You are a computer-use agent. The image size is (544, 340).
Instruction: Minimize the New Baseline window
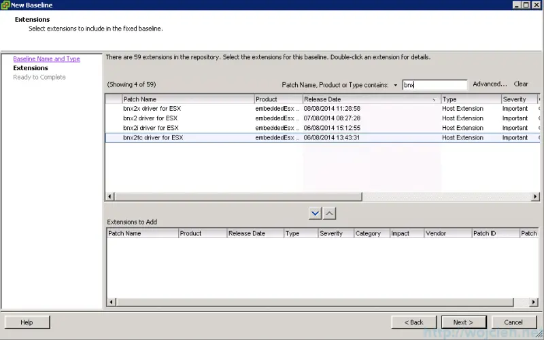tap(517, 5)
